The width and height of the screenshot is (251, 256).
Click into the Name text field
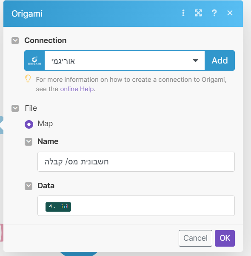tap(136, 161)
